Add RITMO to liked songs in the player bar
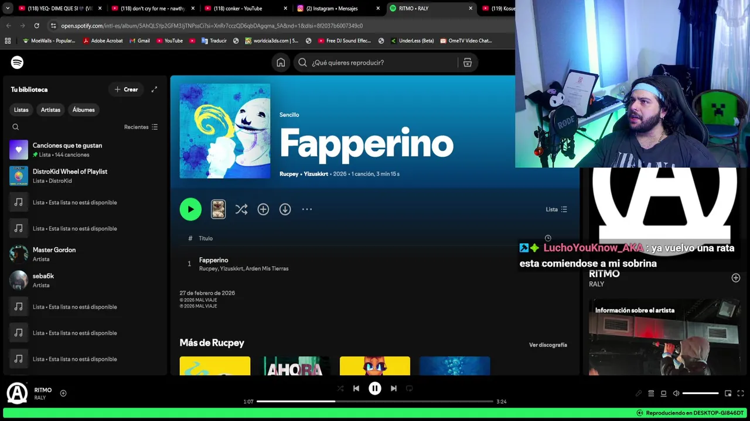Viewport: 750px width, 421px height. pyautogui.click(x=63, y=394)
